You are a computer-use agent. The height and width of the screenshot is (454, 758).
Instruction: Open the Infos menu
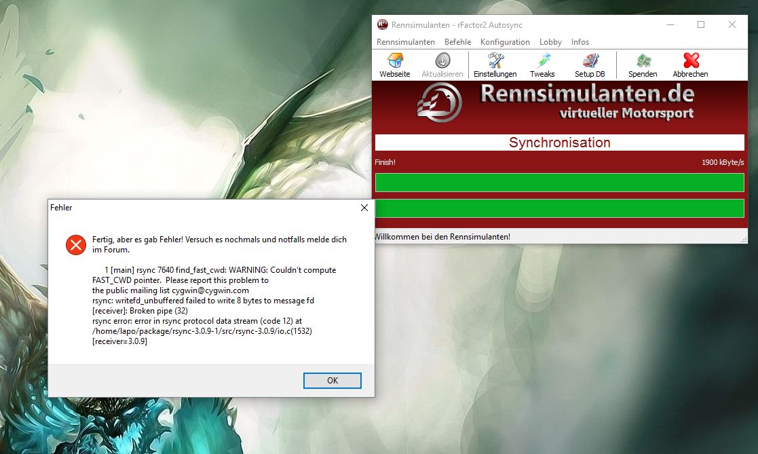tap(580, 42)
